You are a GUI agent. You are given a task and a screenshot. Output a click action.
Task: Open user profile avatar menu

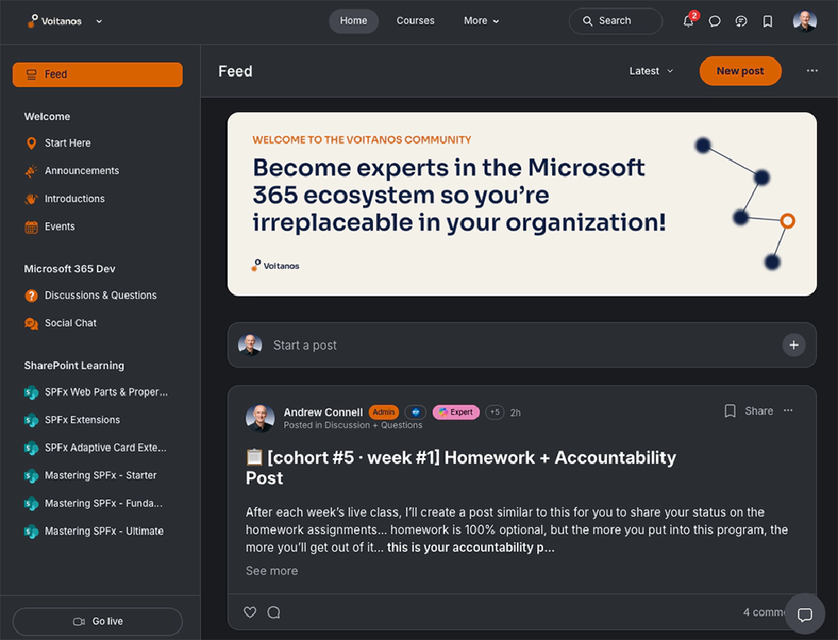[x=804, y=22]
